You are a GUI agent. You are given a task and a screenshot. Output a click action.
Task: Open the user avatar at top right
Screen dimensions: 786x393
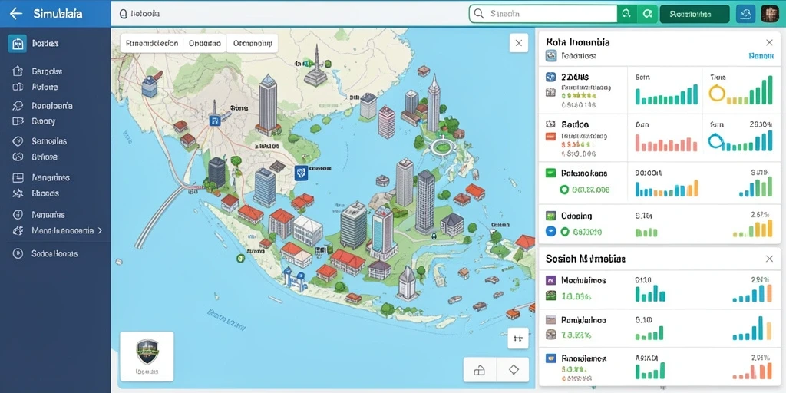(770, 14)
